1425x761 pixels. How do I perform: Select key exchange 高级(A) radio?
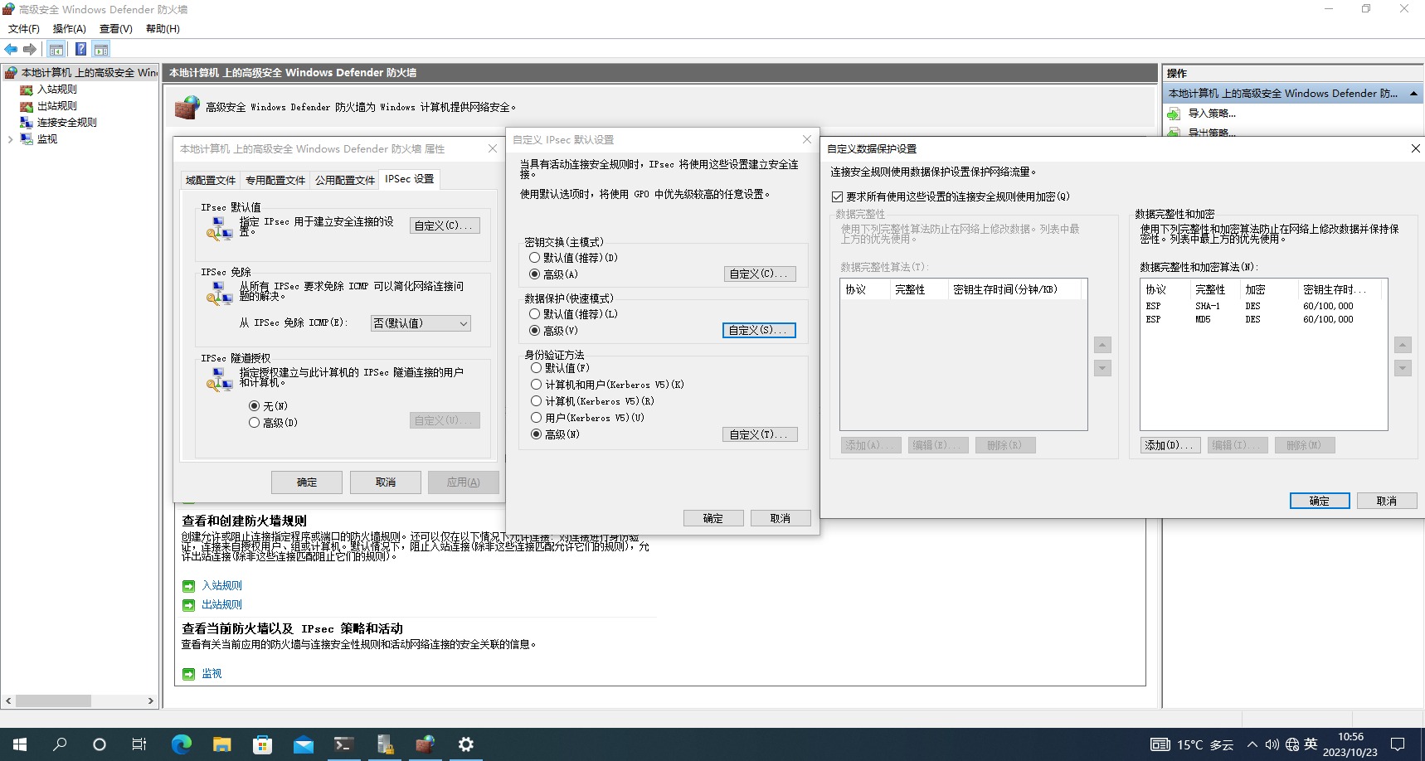[x=535, y=274]
